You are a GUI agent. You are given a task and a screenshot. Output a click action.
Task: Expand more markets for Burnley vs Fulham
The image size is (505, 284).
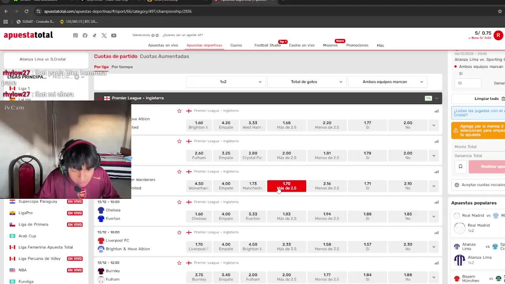click(x=434, y=277)
